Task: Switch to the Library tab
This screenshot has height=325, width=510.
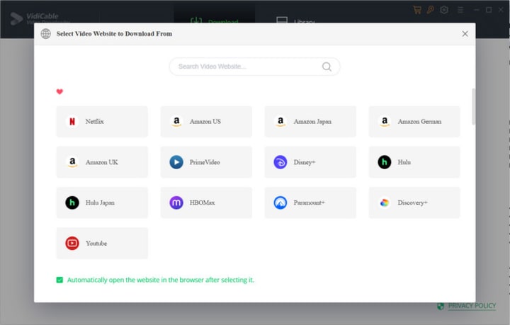Action: tap(295, 20)
